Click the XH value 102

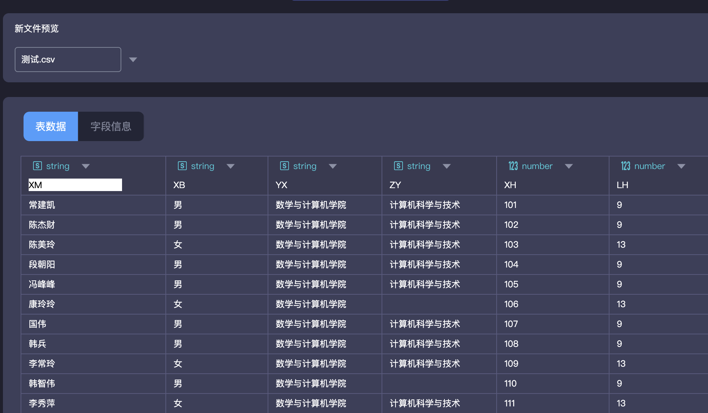coord(511,225)
